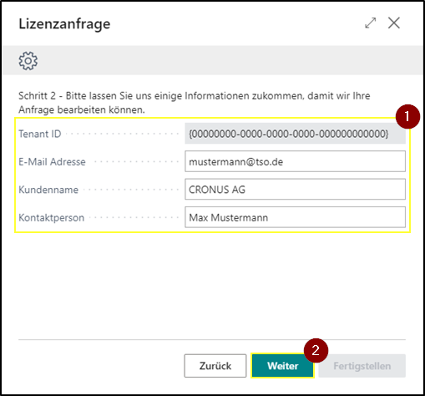This screenshot has width=425, height=396.
Task: Click the red badge numbered 2
Action: coord(316,350)
